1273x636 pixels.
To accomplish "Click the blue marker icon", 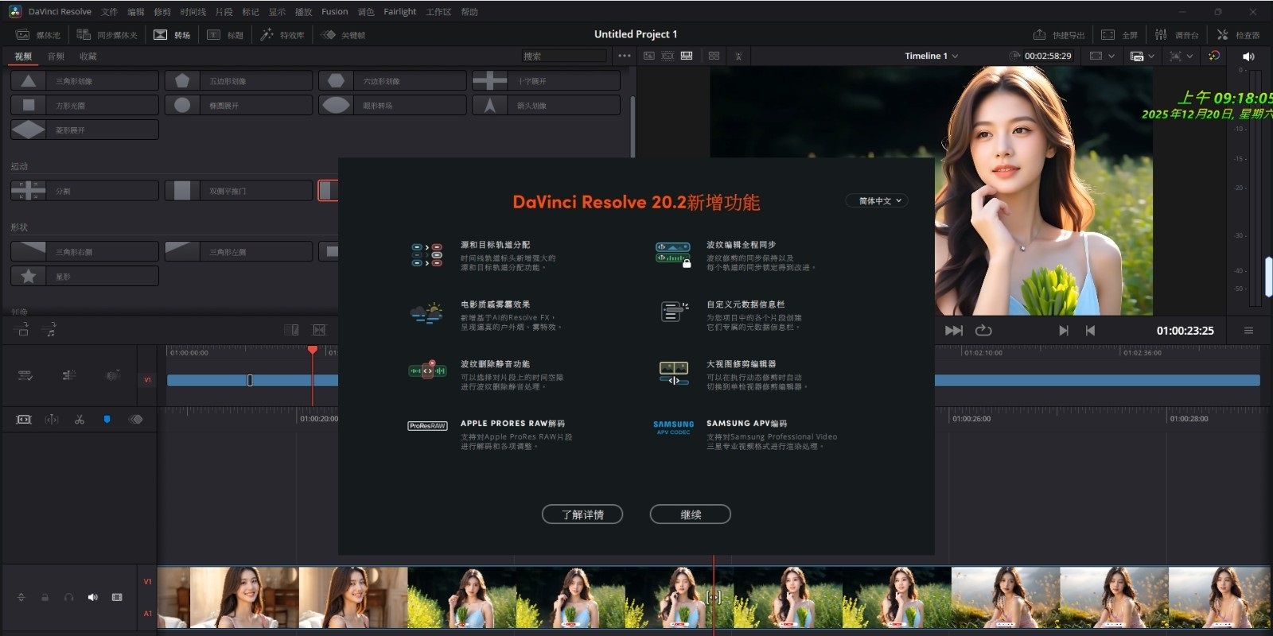I will tap(107, 420).
